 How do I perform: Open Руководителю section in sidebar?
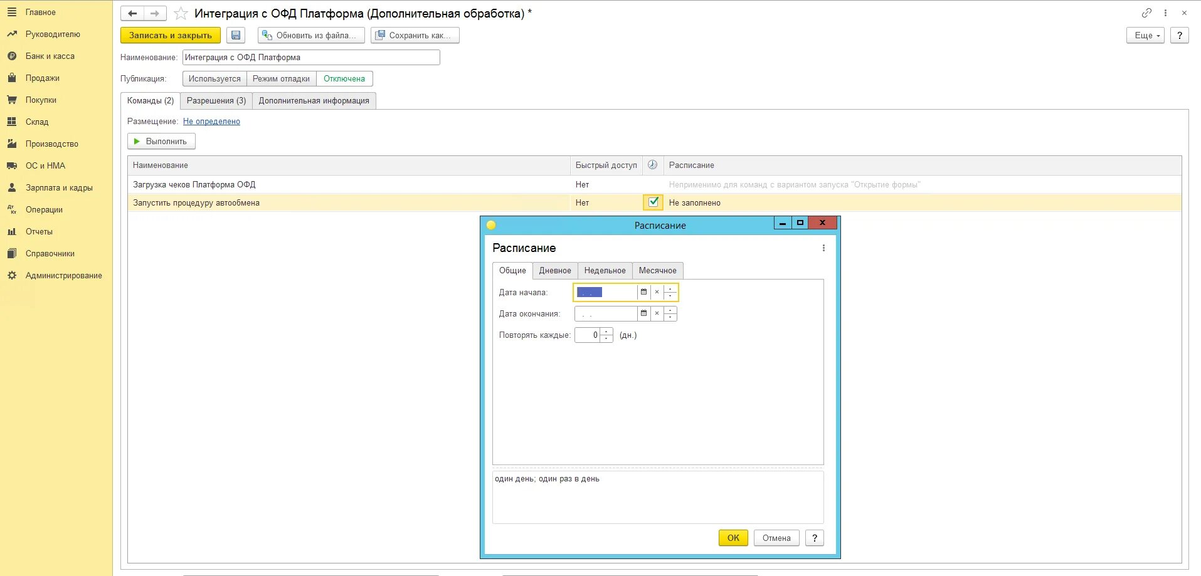click(53, 34)
